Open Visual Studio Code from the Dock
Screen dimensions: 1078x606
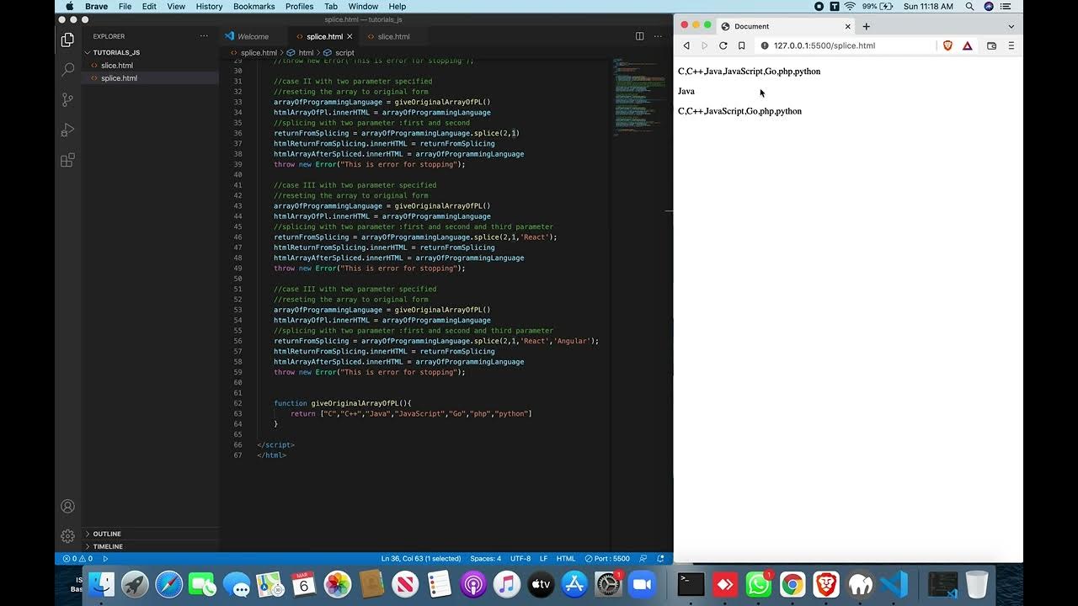click(x=893, y=583)
